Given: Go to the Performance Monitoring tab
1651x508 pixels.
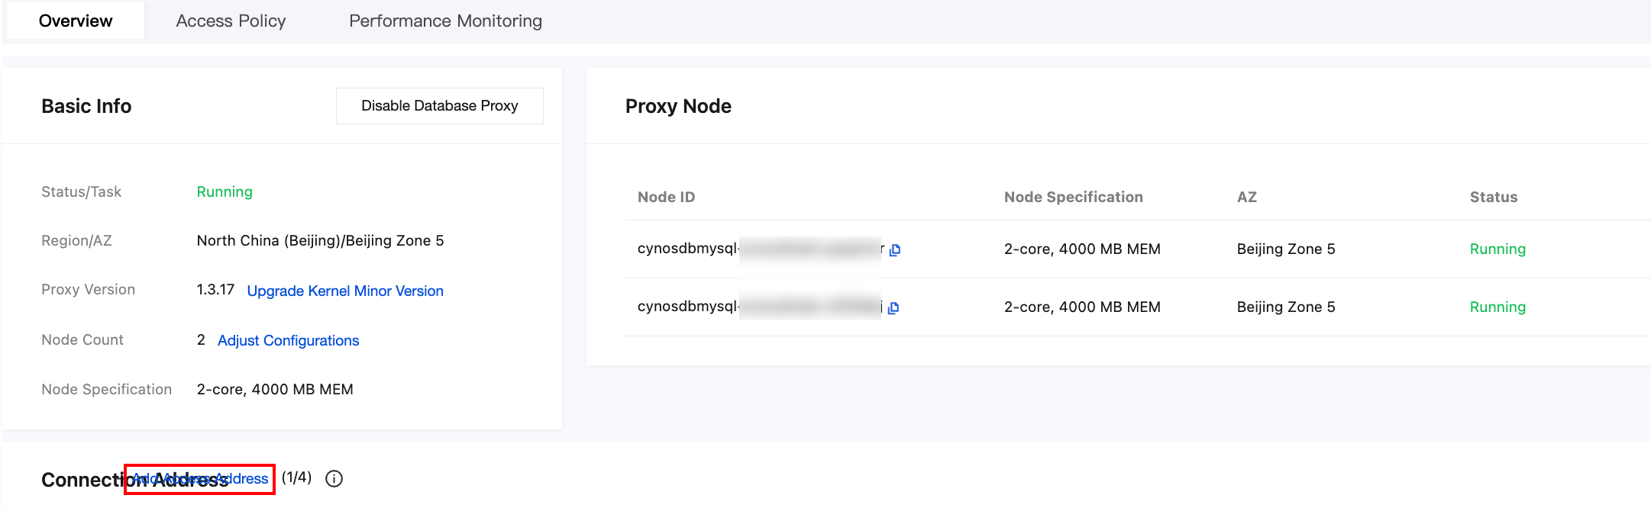Looking at the screenshot, I should pyautogui.click(x=445, y=21).
